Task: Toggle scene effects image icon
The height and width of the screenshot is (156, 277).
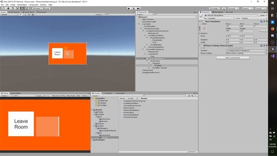Action: pos(33,14)
